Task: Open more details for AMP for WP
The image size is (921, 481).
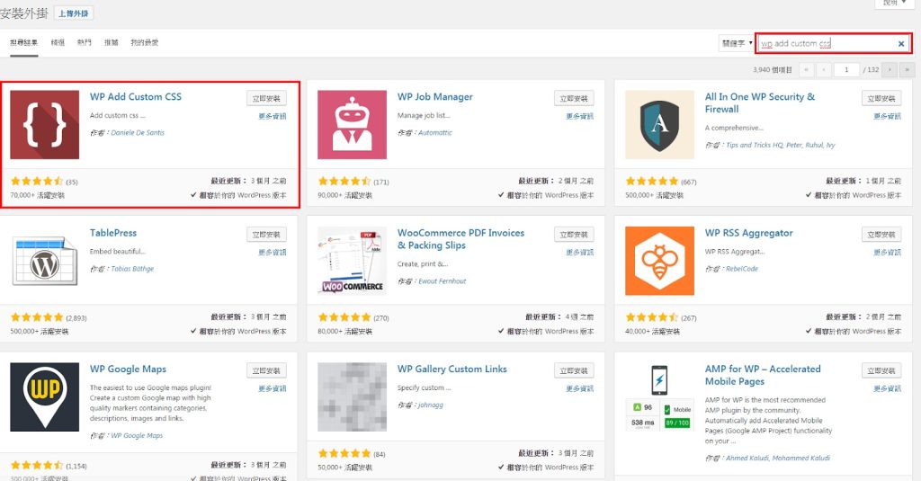Action: point(887,388)
